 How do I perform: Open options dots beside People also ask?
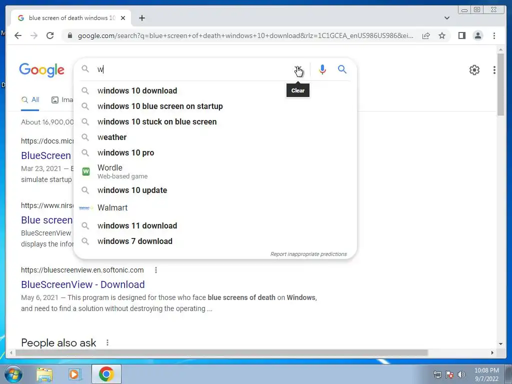click(x=107, y=342)
